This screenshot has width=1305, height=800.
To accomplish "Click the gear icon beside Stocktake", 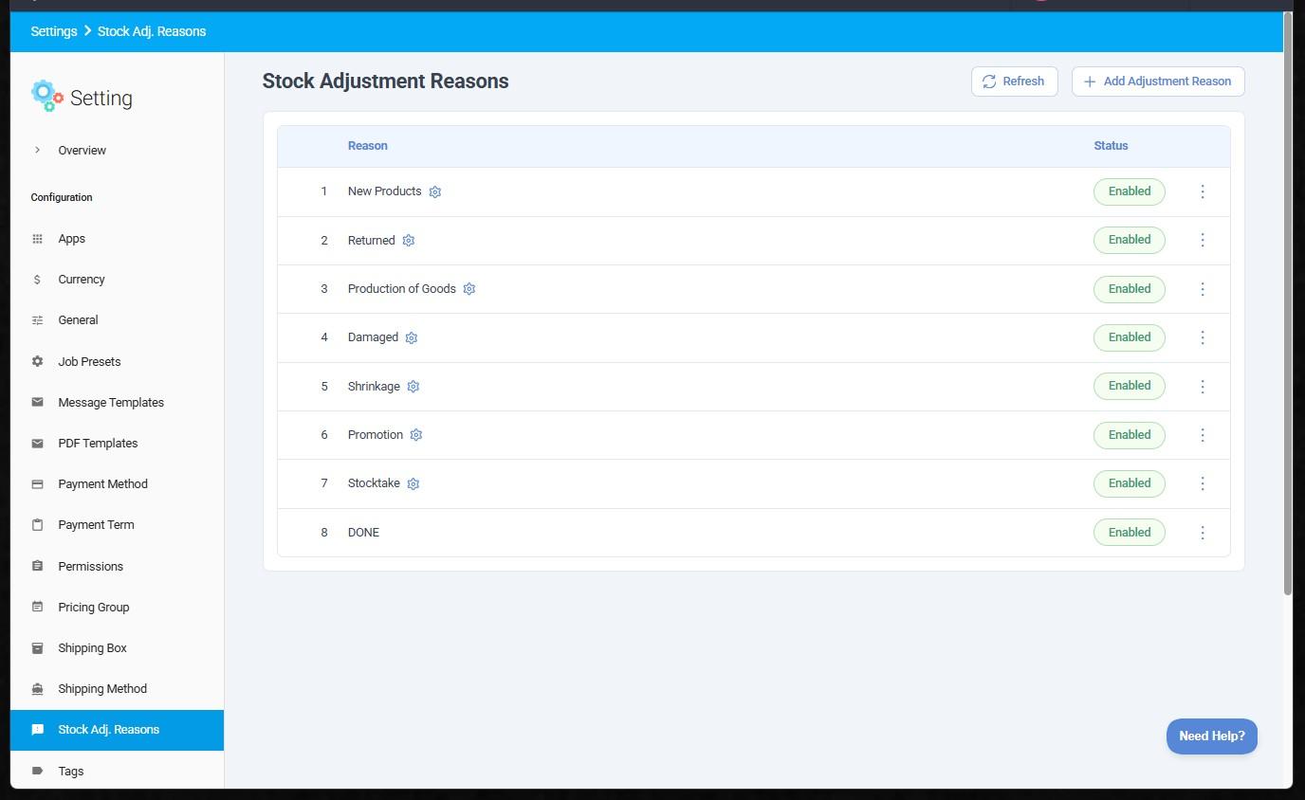I will 414,483.
